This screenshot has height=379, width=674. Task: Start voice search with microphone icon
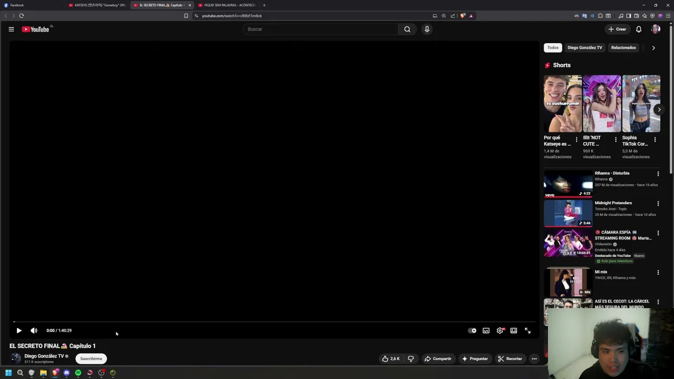tap(427, 29)
